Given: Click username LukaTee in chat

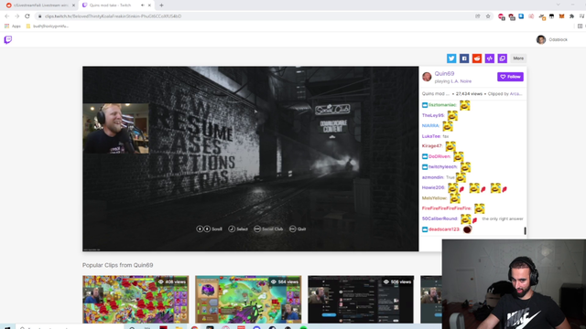Looking at the screenshot, I should point(431,136).
